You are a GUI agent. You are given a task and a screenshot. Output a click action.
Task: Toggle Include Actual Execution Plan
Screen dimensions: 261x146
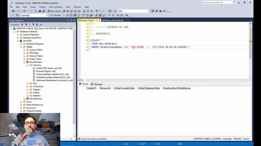(84, 15)
